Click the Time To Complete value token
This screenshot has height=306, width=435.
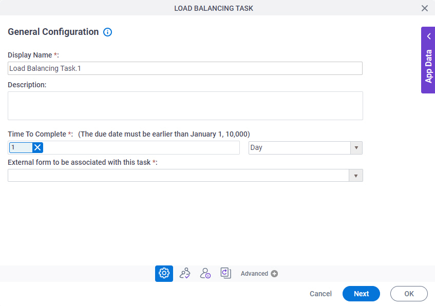pos(21,147)
